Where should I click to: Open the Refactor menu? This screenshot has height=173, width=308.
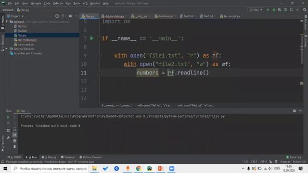tap(58, 3)
